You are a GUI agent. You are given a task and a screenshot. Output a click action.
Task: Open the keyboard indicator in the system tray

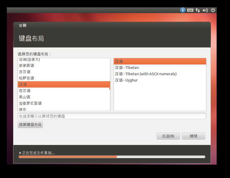(190, 10)
